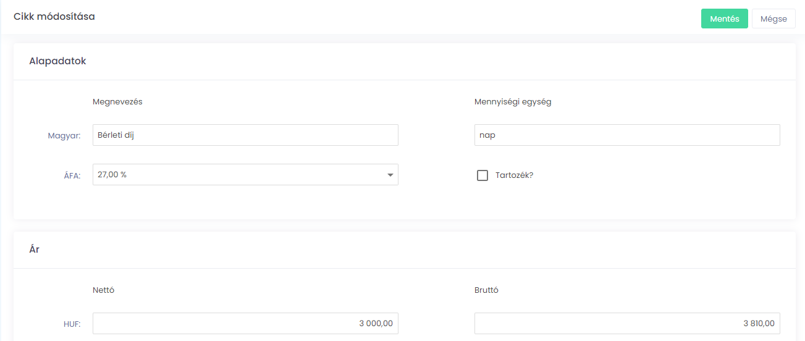This screenshot has width=805, height=341.
Task: Click the Bruttó column heading
Action: tap(486, 290)
